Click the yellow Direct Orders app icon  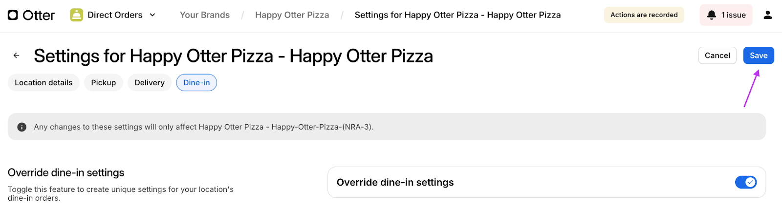[x=77, y=15]
